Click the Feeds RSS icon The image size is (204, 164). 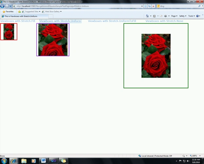pos(154,16)
